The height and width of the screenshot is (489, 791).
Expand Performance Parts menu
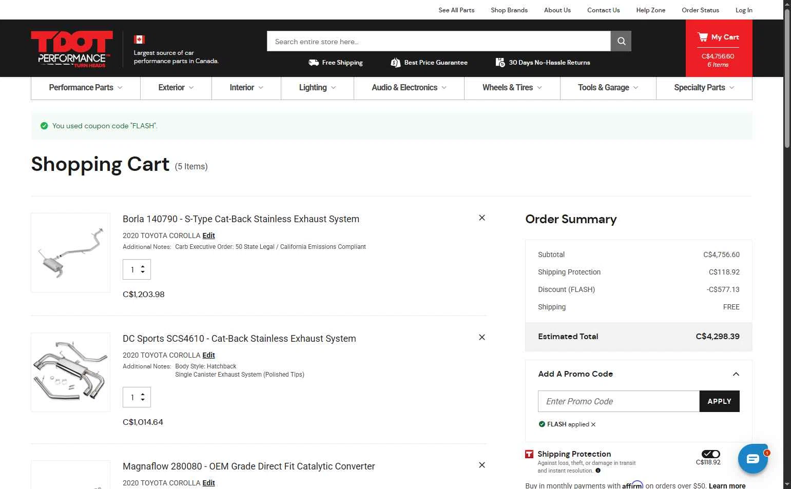[86, 88]
